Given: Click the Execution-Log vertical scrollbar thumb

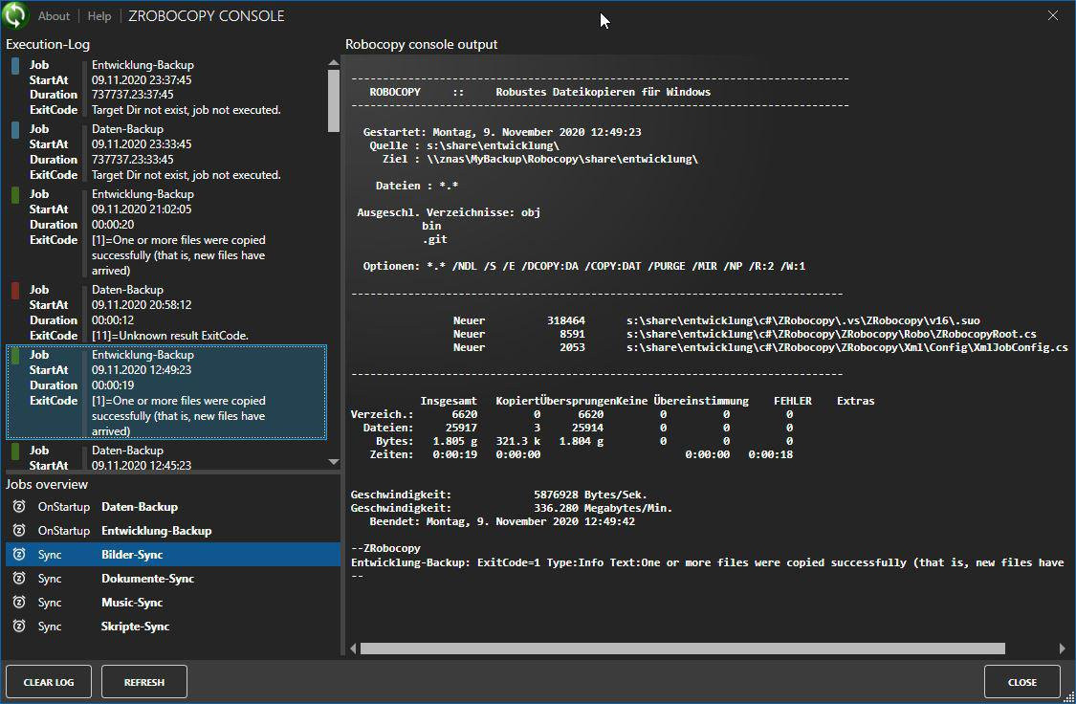Looking at the screenshot, I should point(334,100).
